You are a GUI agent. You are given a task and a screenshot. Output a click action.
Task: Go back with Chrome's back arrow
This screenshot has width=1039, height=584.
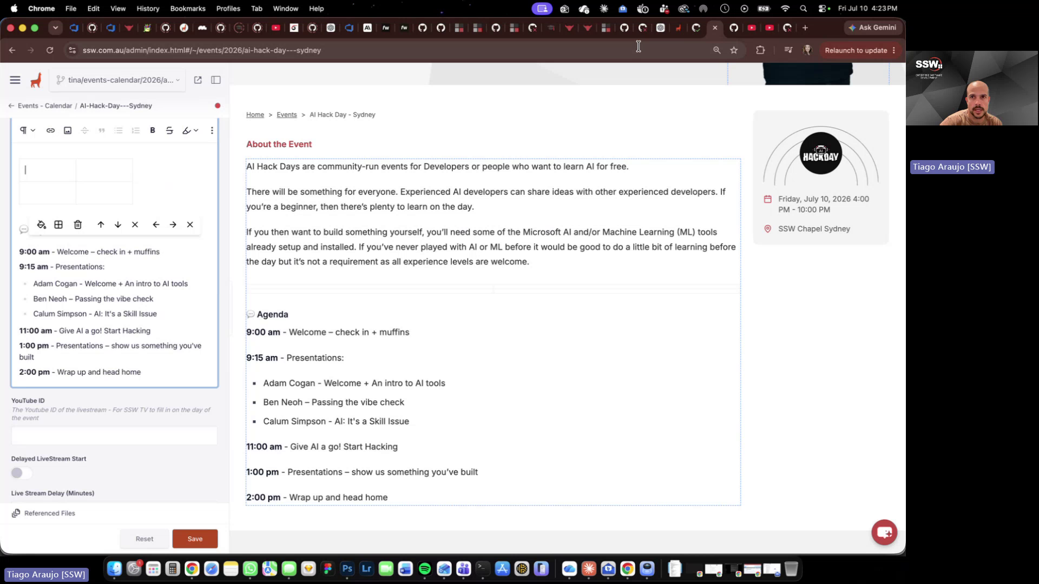pyautogui.click(x=12, y=50)
